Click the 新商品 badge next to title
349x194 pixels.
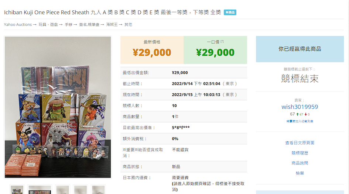click(x=230, y=13)
